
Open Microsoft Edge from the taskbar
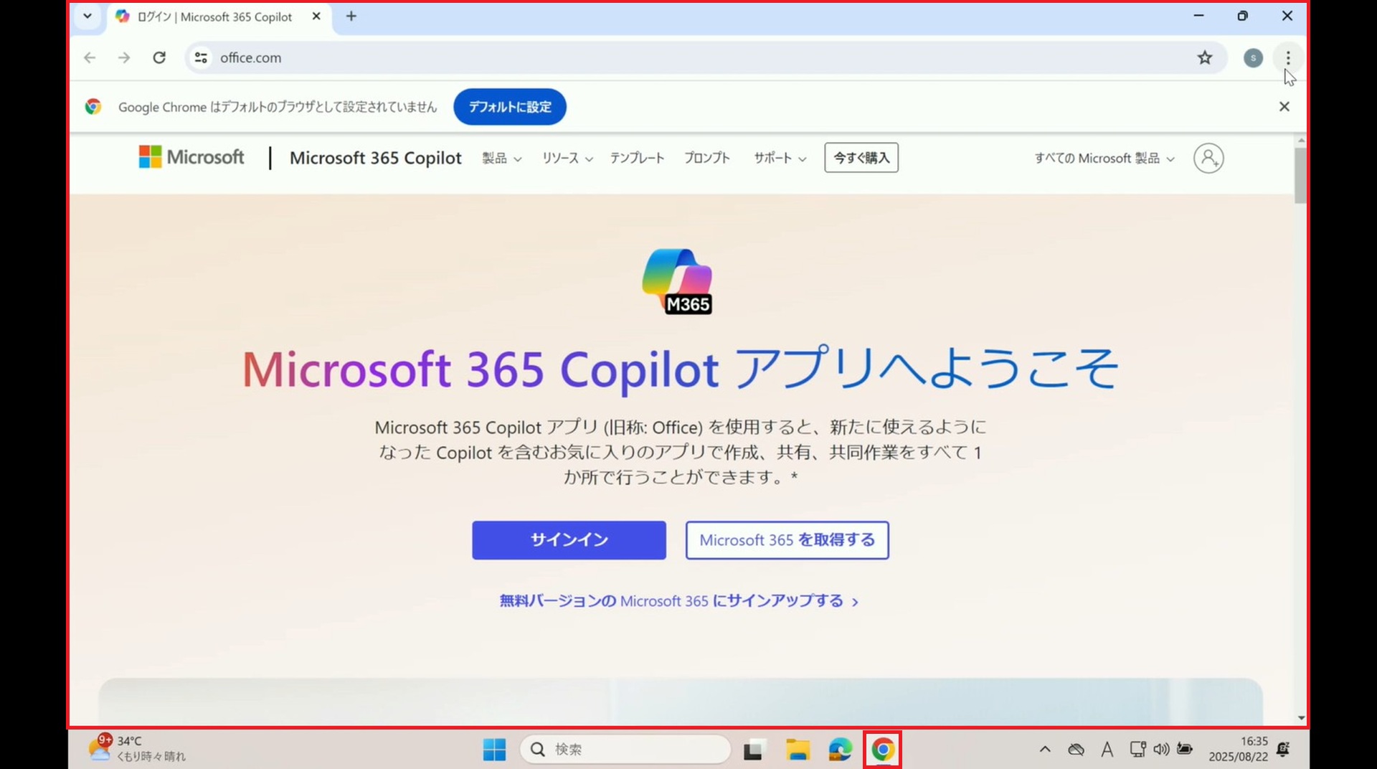click(x=840, y=750)
